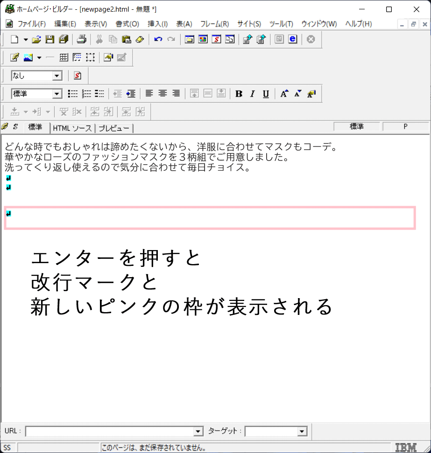Click the paste clipboard icon
The height and width of the screenshot is (453, 431).
[126, 40]
